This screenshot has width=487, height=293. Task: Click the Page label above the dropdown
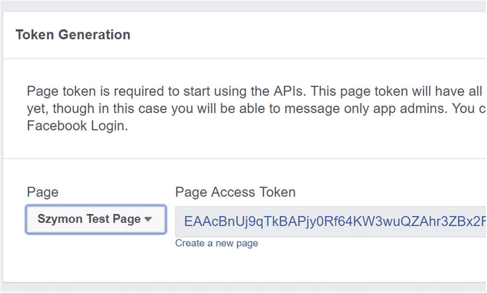[42, 192]
